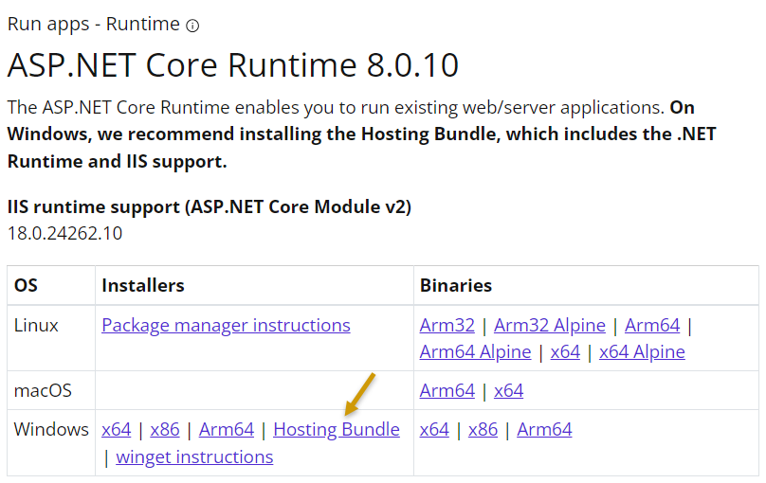Click the Linux row label

[x=36, y=326]
